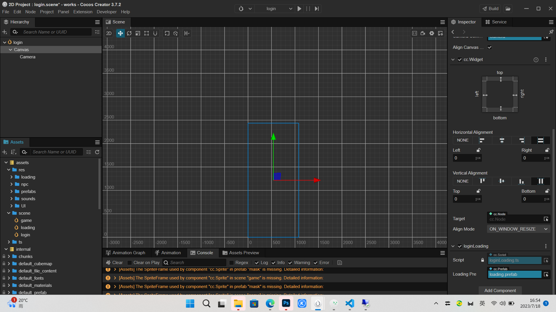Click the Build button
Screen dimensions: 556x312
490,9
